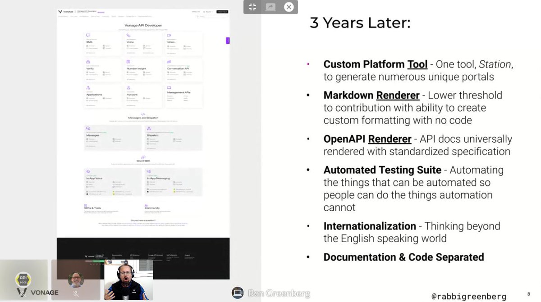Screen dimensions: 541x302
Task: Click the 'Verify' card title
Action: click(x=90, y=68)
